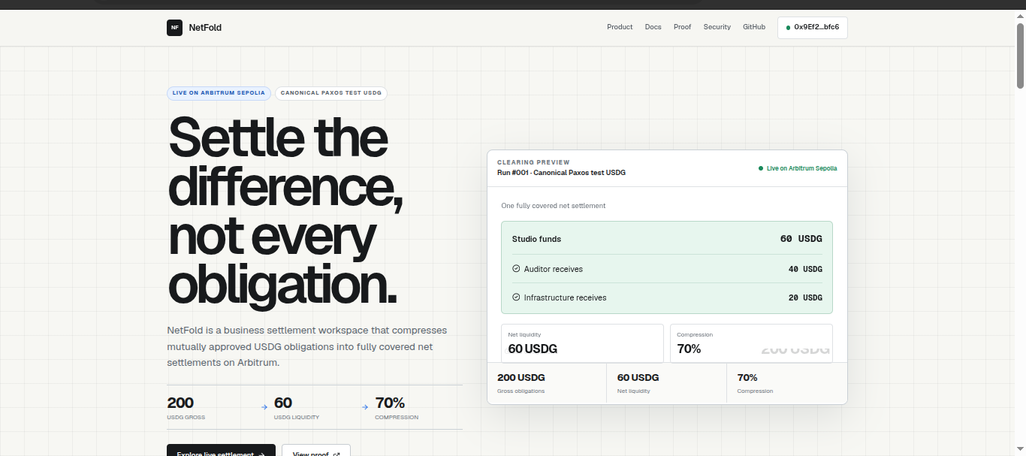Click the NF logo icon
The image size is (1026, 456).
(174, 28)
